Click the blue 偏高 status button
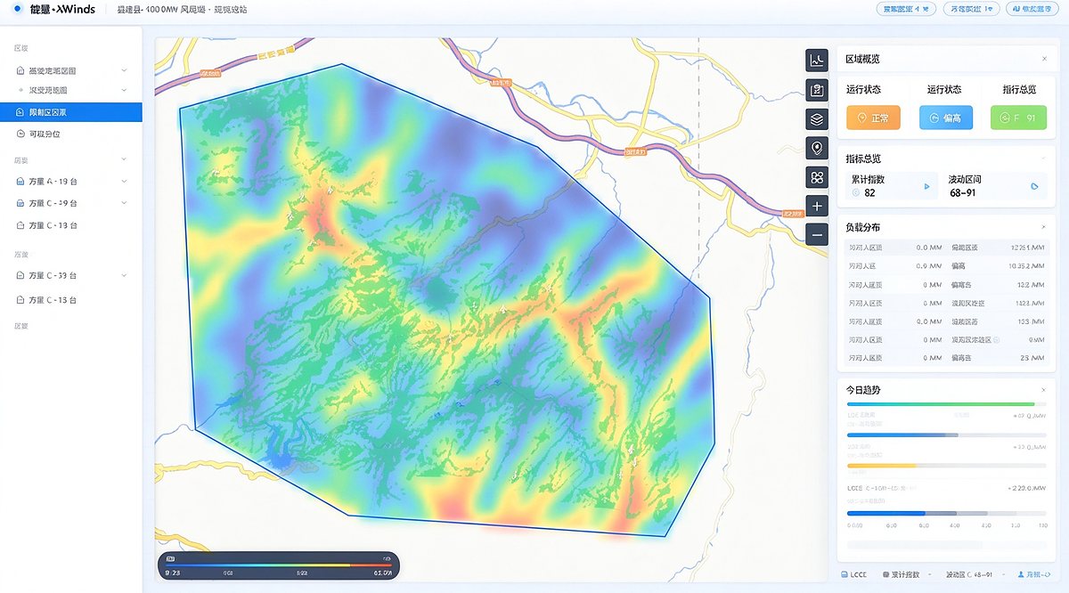 (946, 118)
